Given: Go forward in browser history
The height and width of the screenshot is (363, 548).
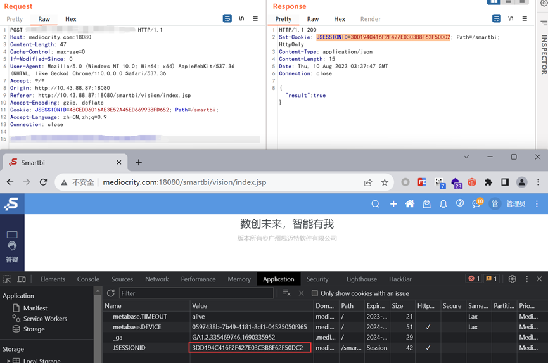Looking at the screenshot, I should coord(27,182).
